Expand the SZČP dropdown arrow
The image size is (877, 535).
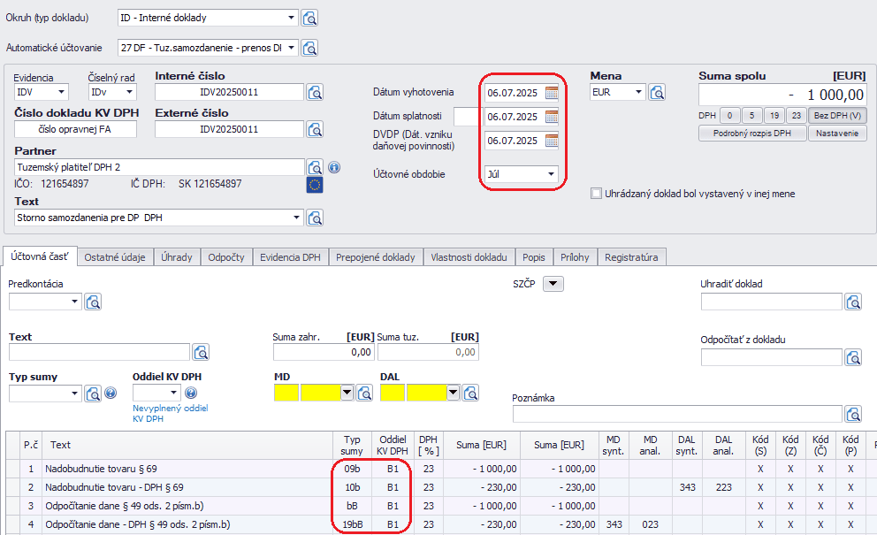point(553,284)
